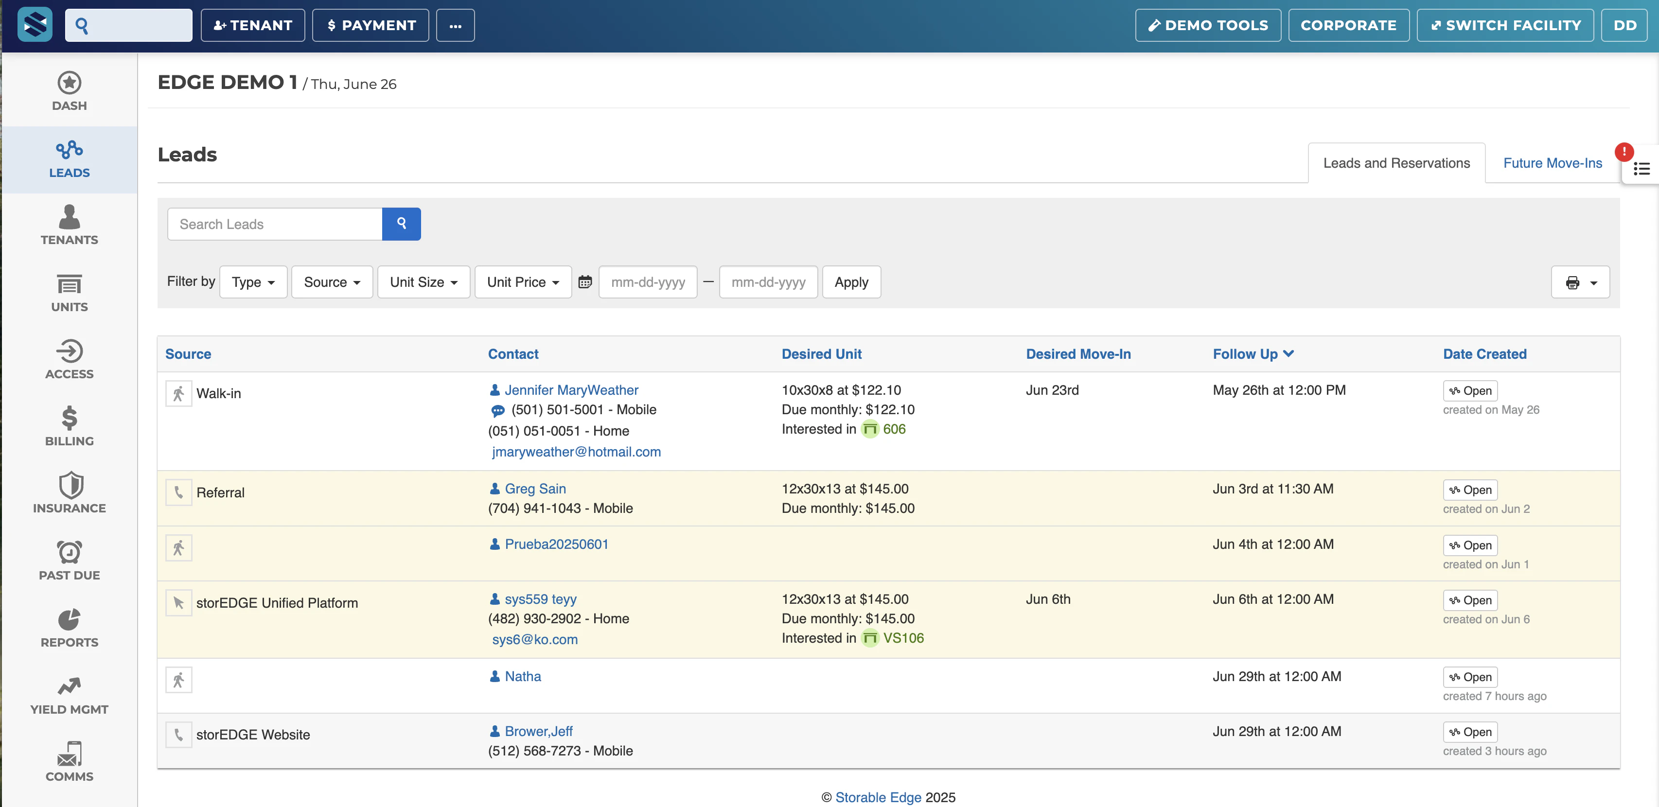Viewport: 1659px width, 807px height.
Task: Click the printer icon above the leads table
Action: pos(1573,282)
